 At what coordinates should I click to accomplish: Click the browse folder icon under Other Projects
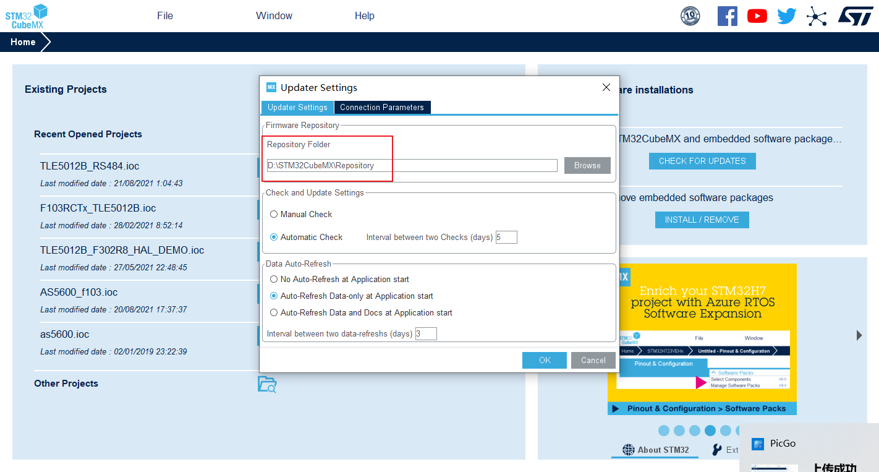[267, 384]
